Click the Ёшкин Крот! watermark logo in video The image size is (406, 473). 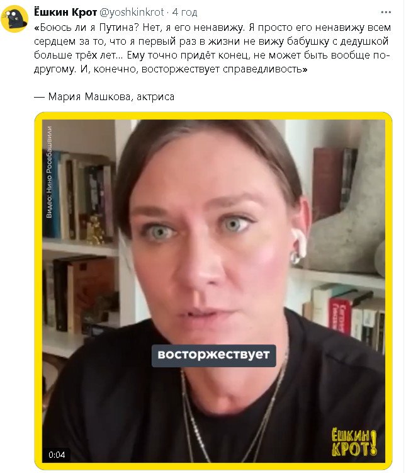point(354,443)
